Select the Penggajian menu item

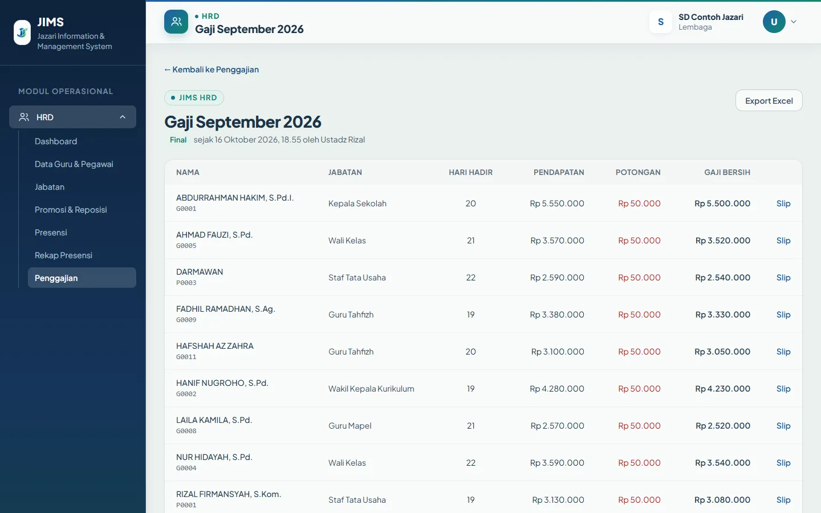[x=82, y=278]
